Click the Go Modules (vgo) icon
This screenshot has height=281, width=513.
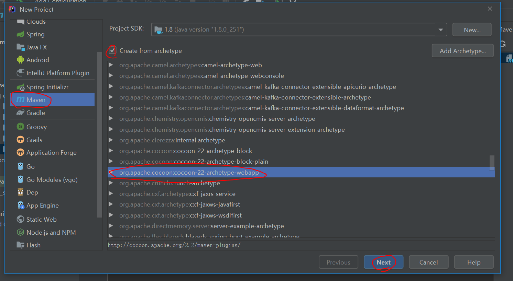(21, 180)
